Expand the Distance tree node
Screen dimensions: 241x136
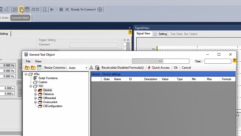(x=35, y=94)
